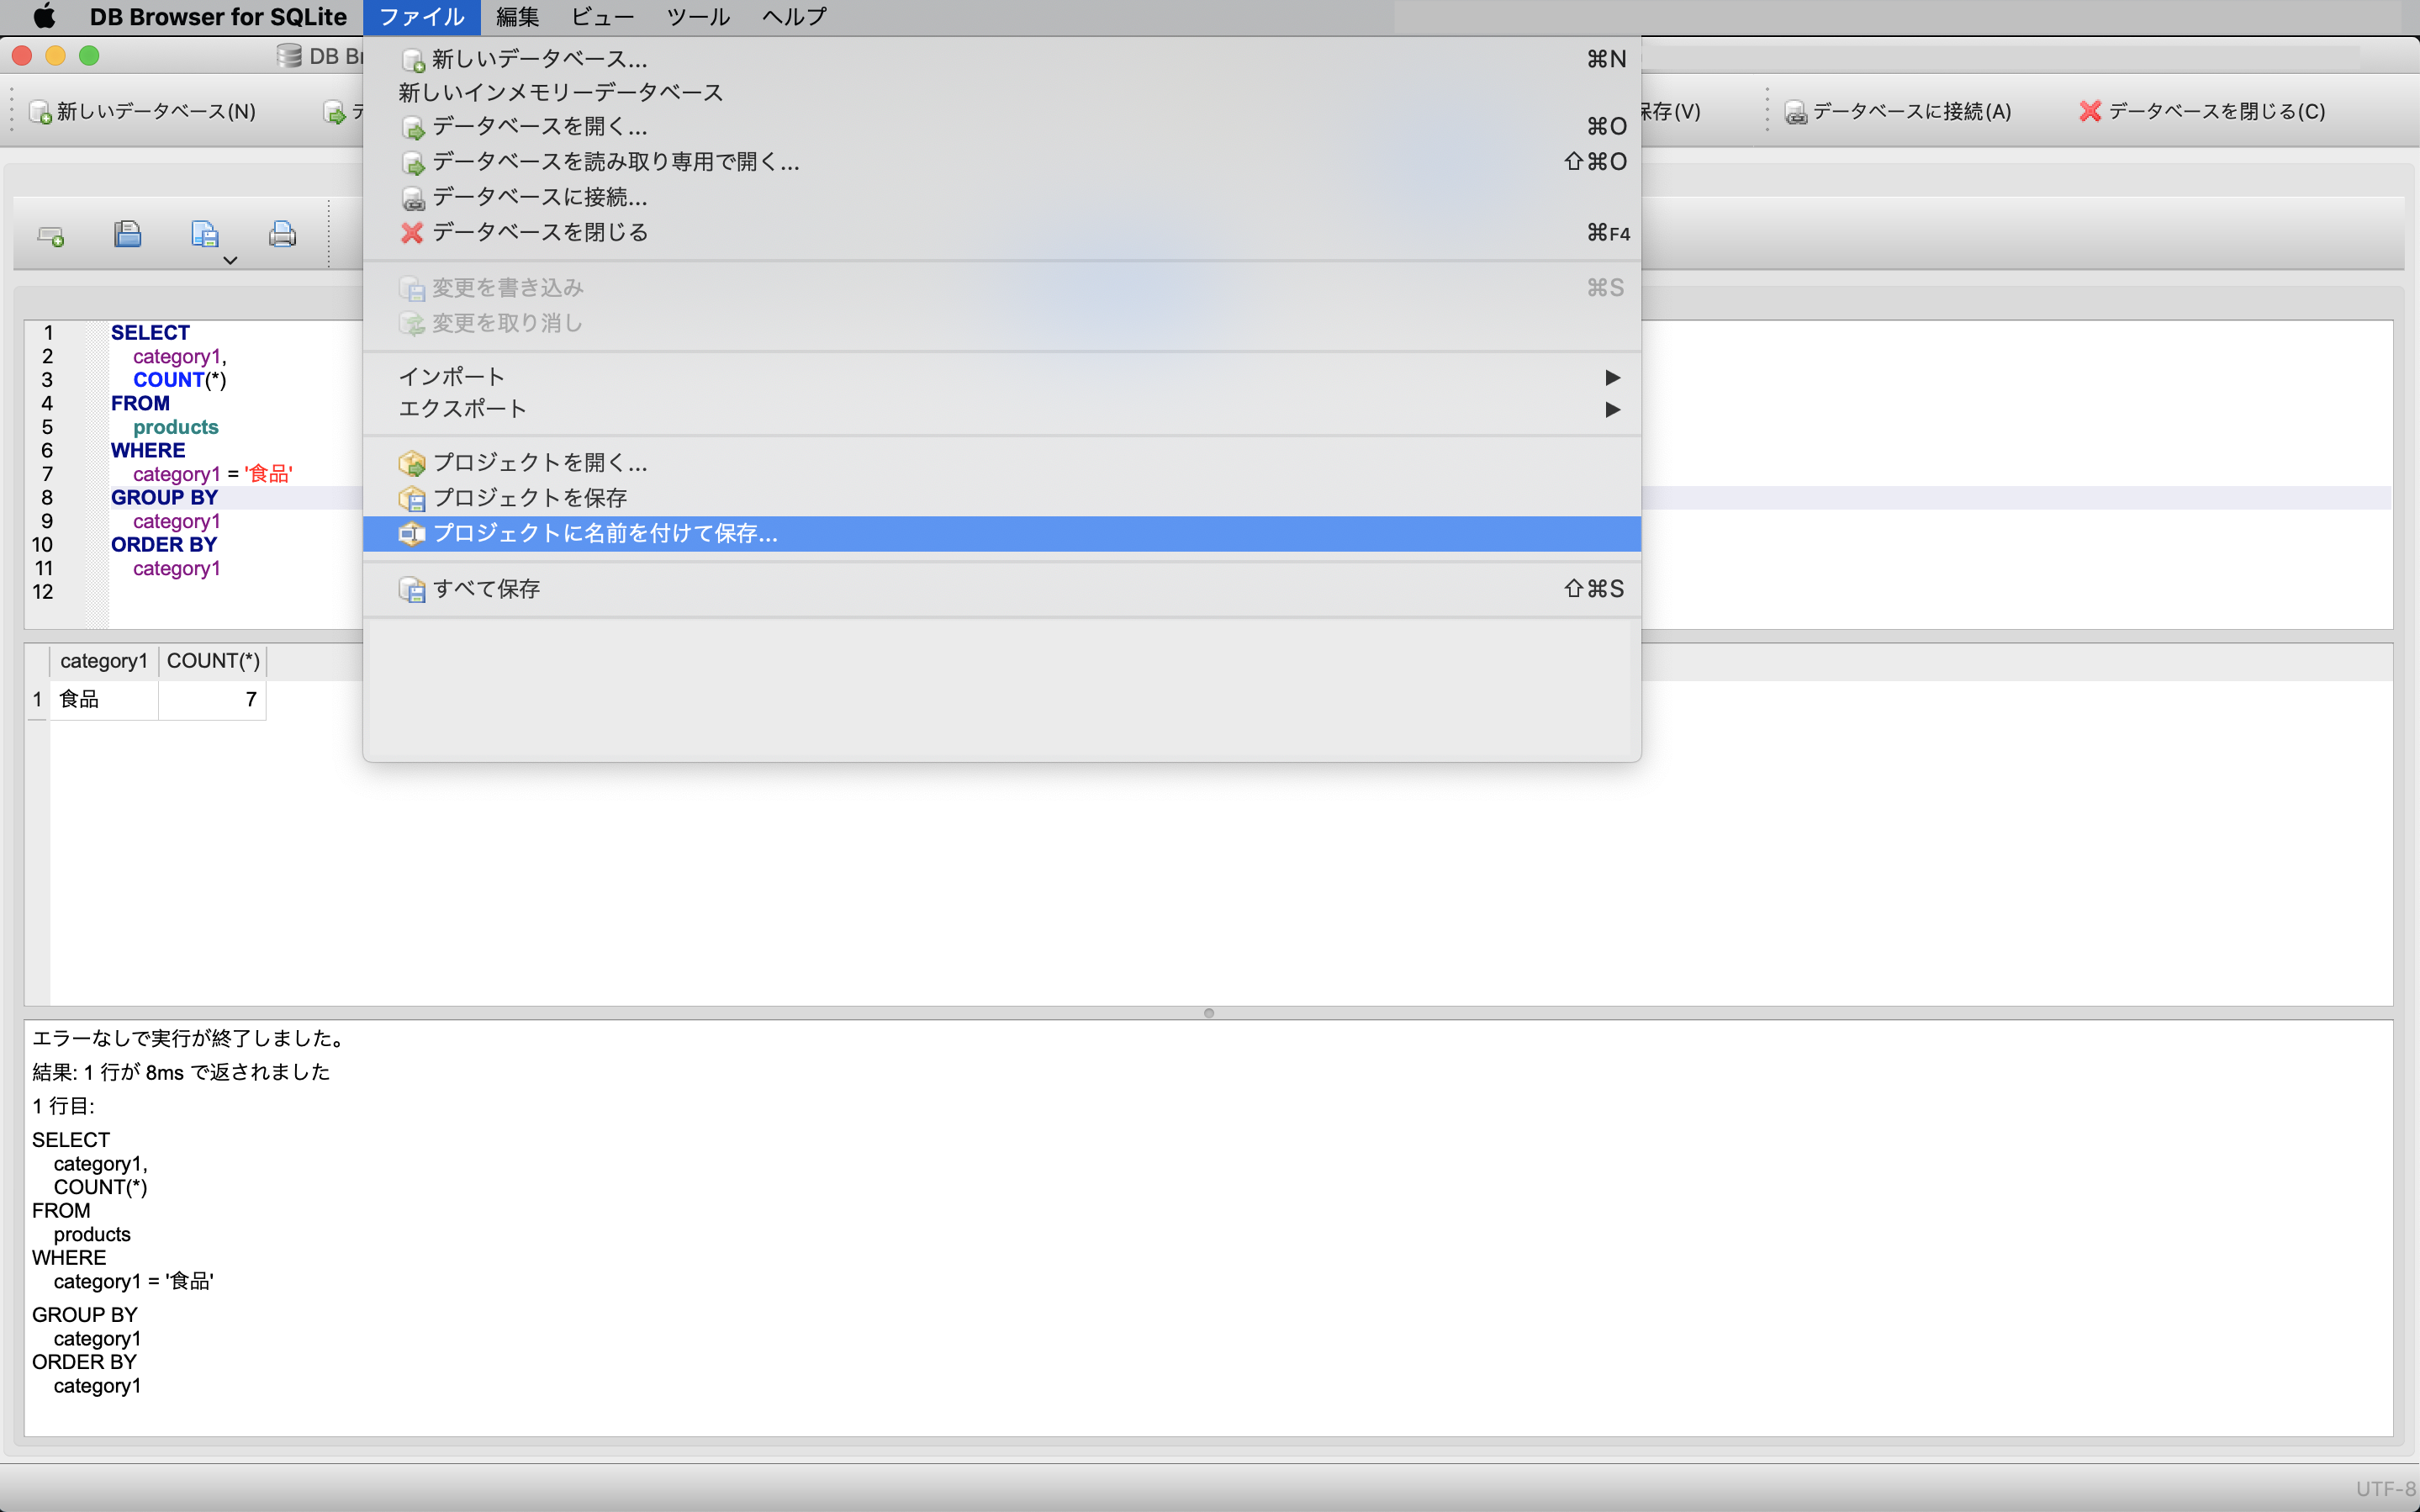Click the COUNT(*) column header
This screenshot has height=1512, width=2420.
(213, 661)
